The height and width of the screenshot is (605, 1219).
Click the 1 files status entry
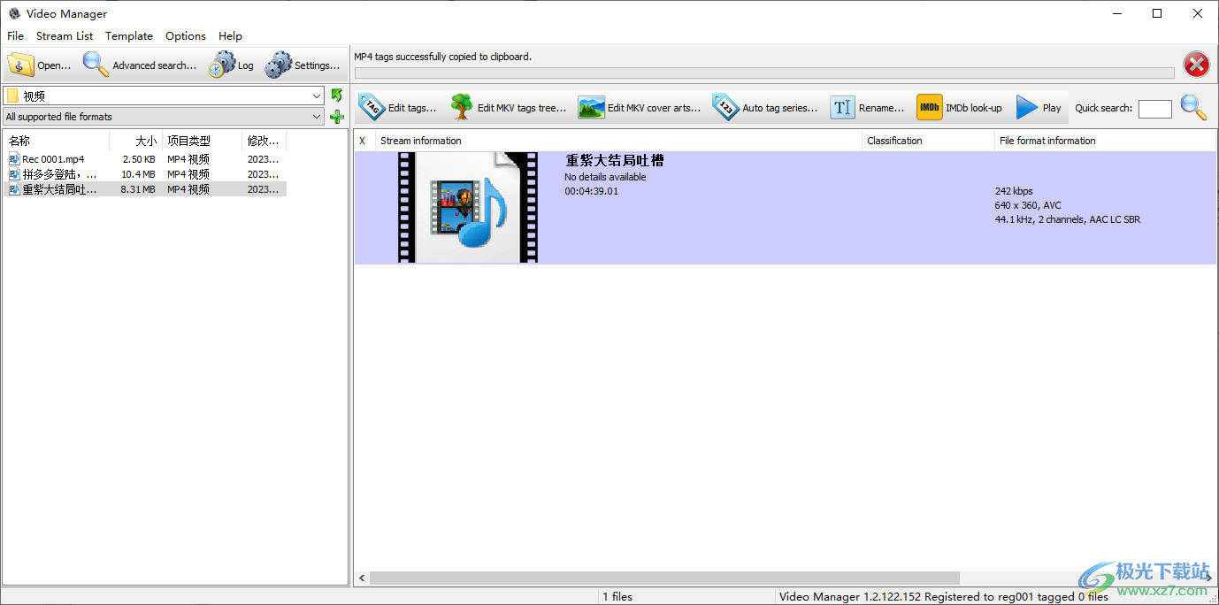617,597
